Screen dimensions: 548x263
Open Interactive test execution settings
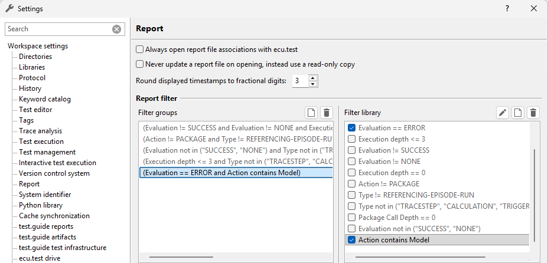pos(57,163)
